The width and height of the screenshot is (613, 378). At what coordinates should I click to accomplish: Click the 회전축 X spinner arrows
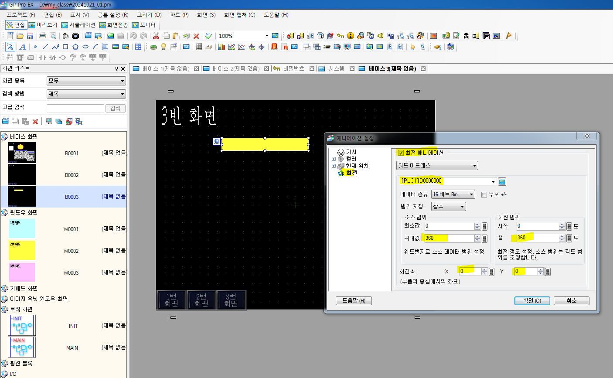click(x=484, y=272)
